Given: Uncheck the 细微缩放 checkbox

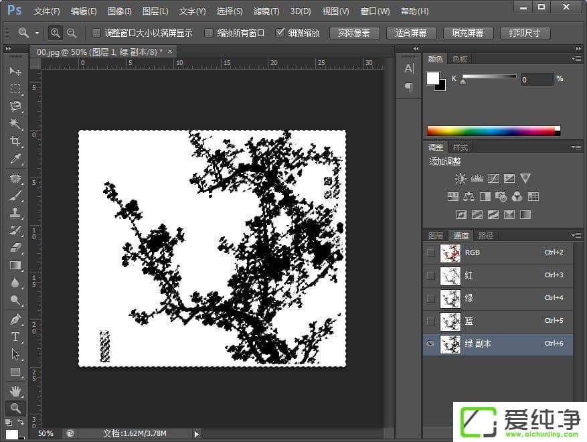Looking at the screenshot, I should point(280,33).
